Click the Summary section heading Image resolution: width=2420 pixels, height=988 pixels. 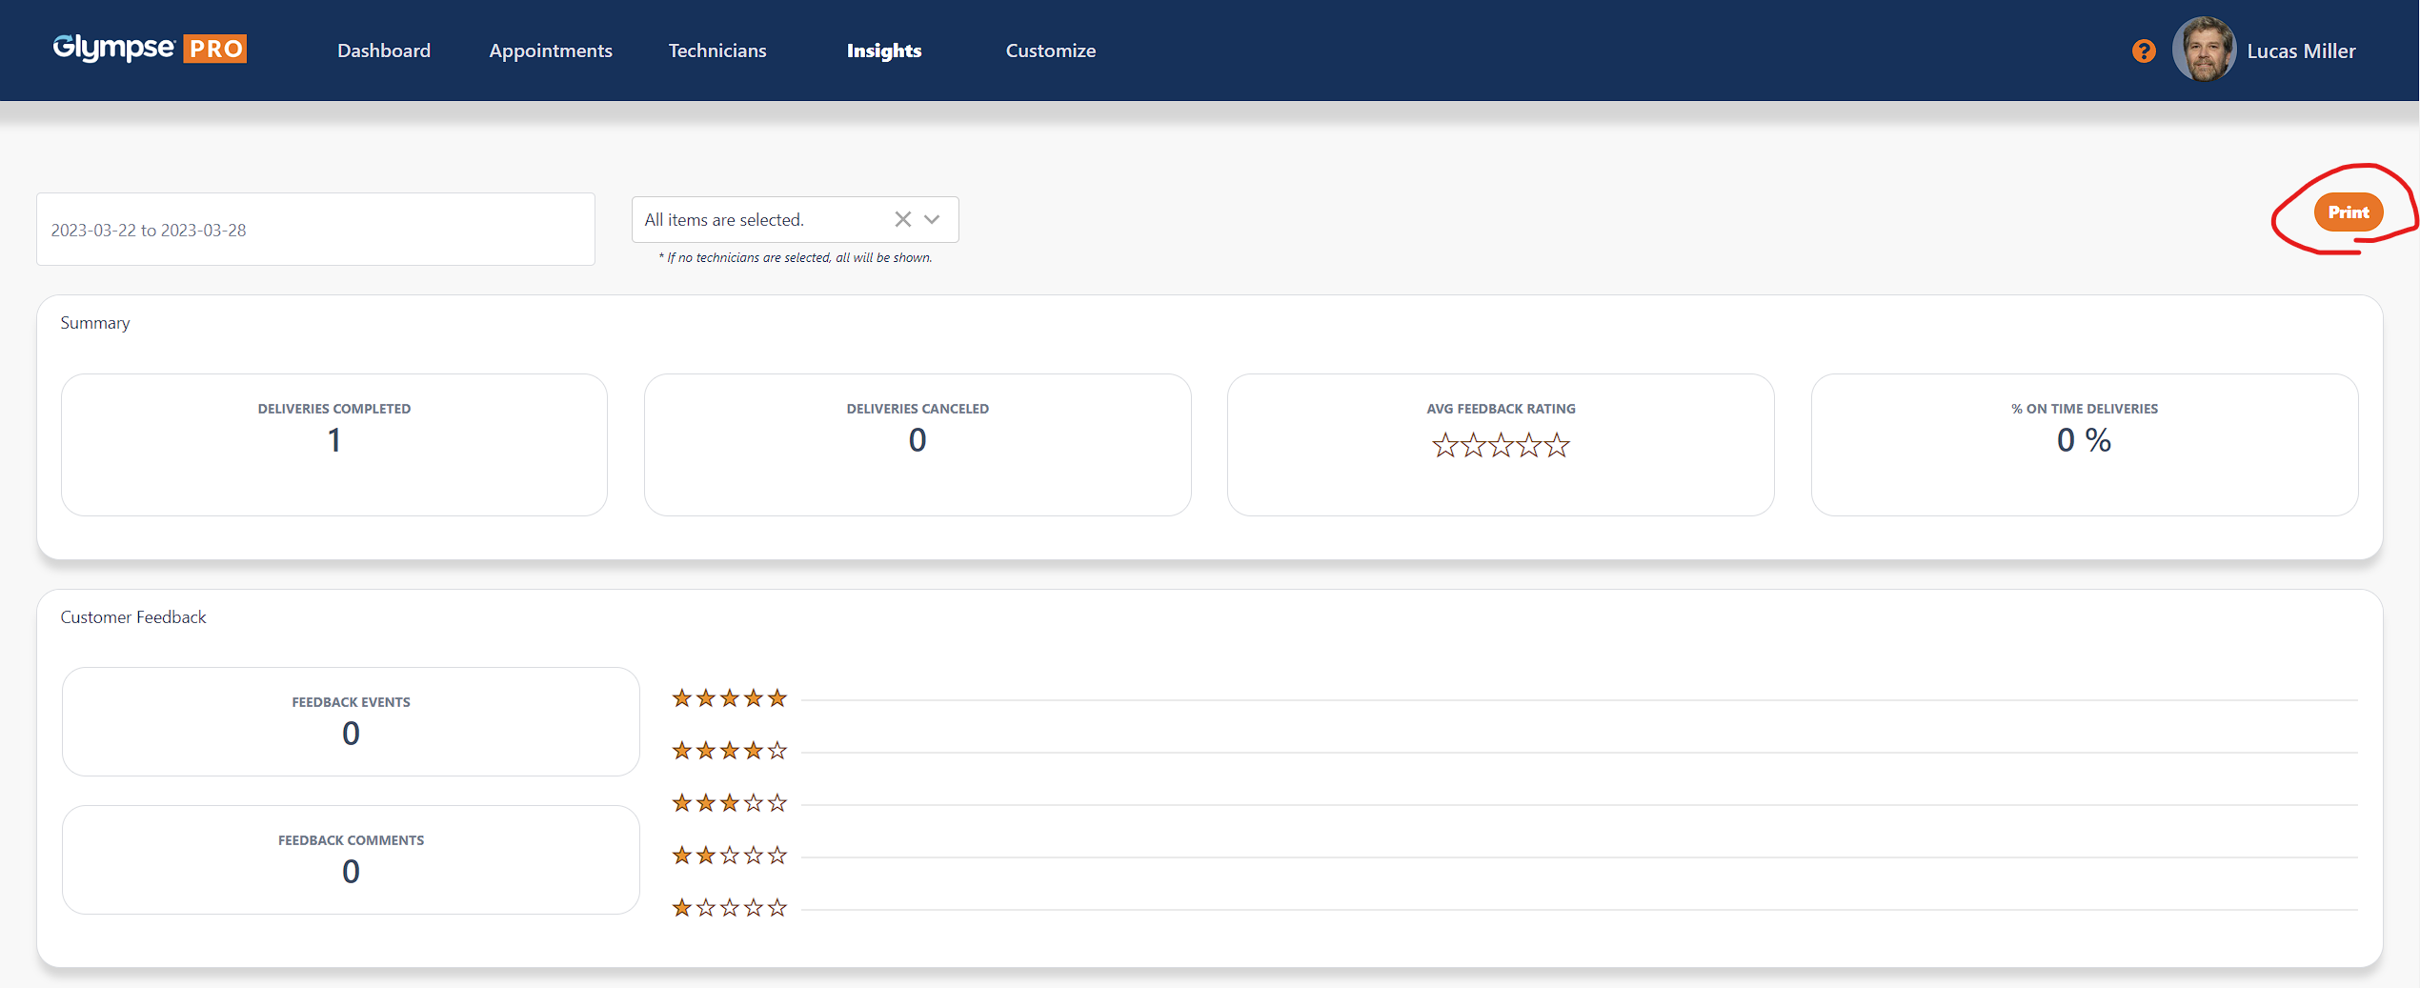click(95, 323)
